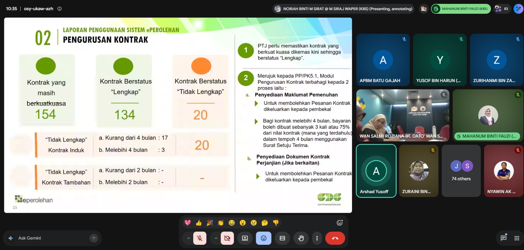Image resolution: width=524 pixels, height=250 pixels.
Task: Open the activities grid icon
Action: 517,238
